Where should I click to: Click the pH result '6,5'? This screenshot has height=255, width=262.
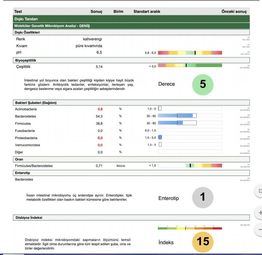(99, 52)
